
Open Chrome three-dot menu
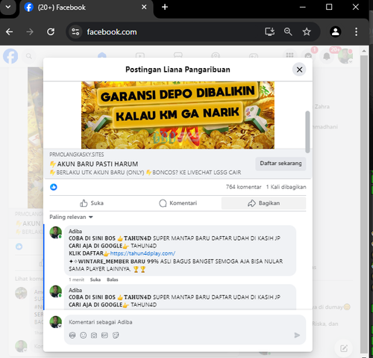356,32
